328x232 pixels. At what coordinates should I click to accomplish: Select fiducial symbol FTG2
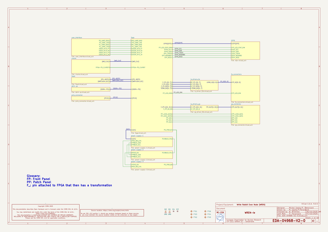(x=191, y=217)
